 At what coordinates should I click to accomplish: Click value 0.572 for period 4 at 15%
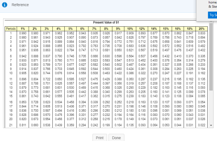166,46
